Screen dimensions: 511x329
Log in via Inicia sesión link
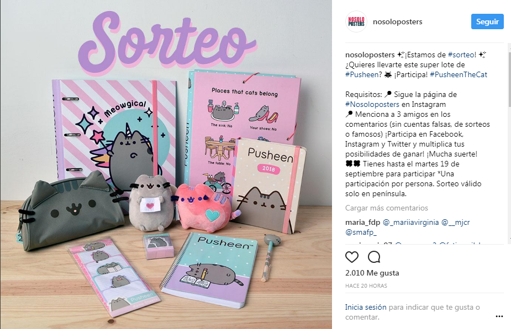pos(366,307)
